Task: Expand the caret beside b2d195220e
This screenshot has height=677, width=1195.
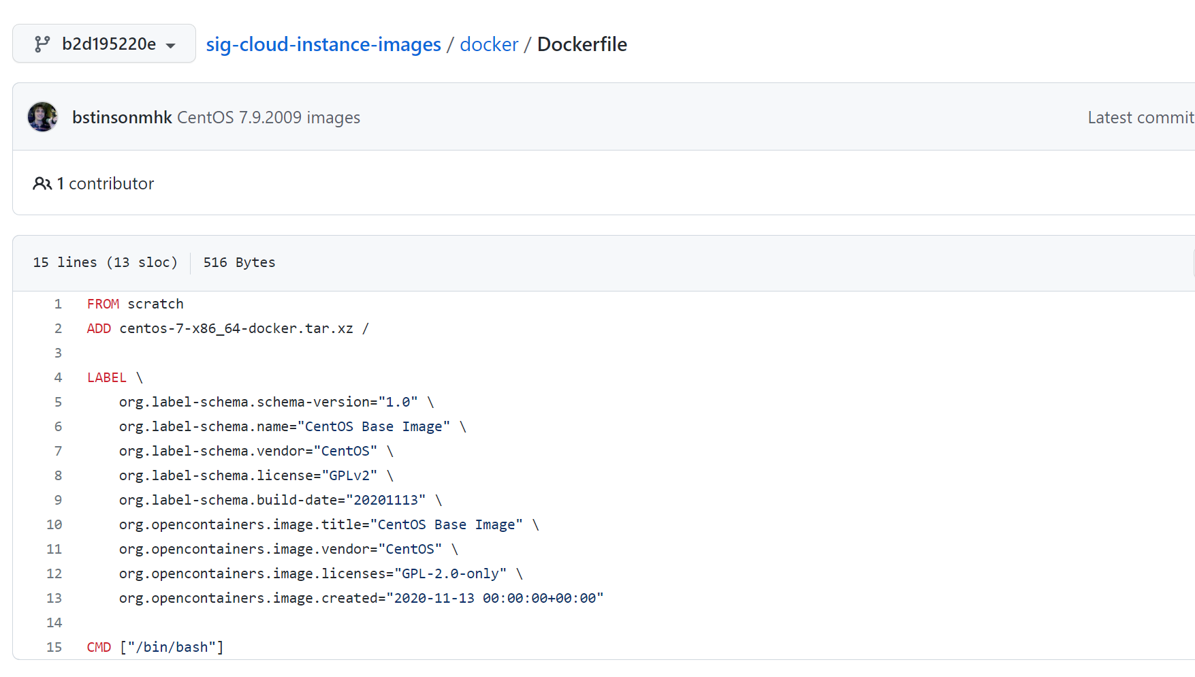Action: click(x=171, y=46)
